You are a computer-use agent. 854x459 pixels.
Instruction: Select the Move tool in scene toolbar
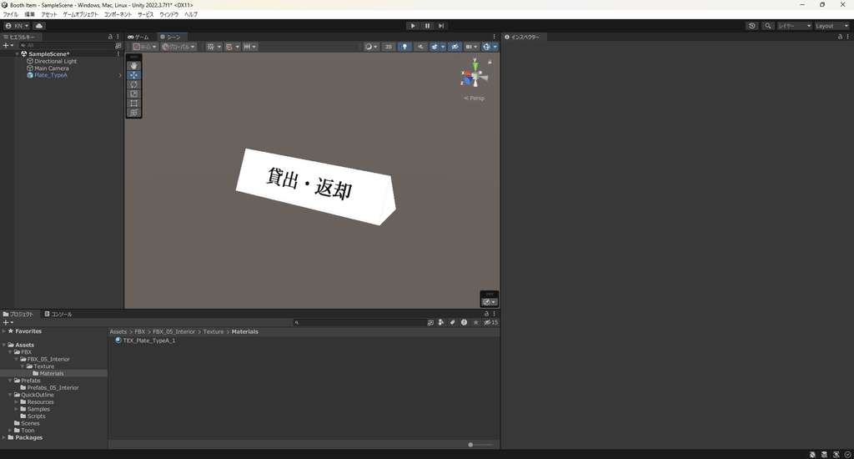click(133, 74)
